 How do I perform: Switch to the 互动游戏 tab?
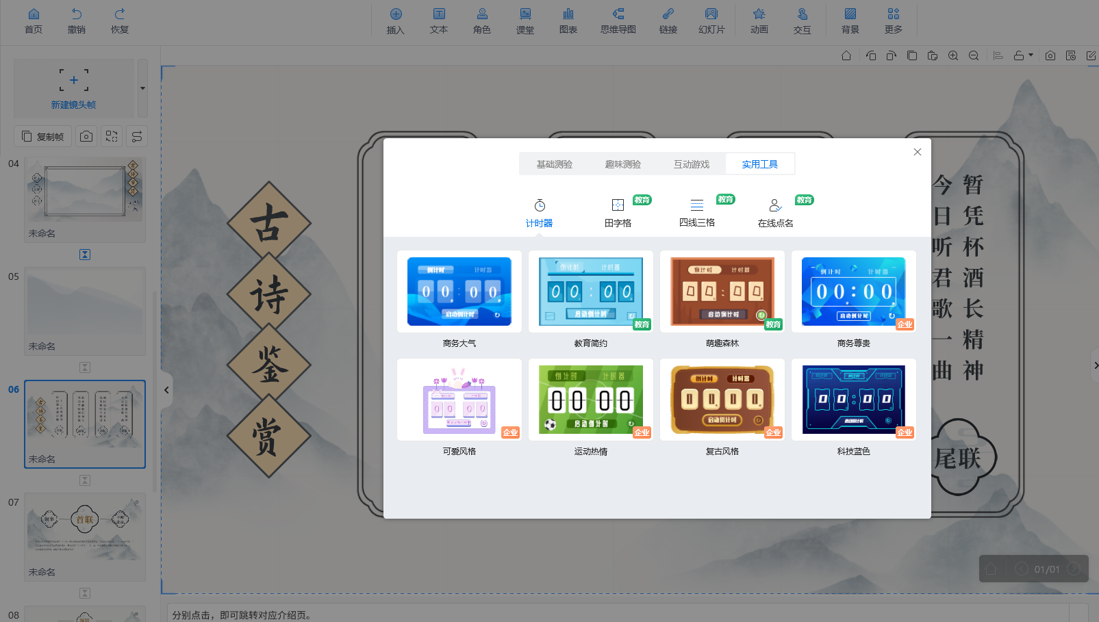click(692, 164)
